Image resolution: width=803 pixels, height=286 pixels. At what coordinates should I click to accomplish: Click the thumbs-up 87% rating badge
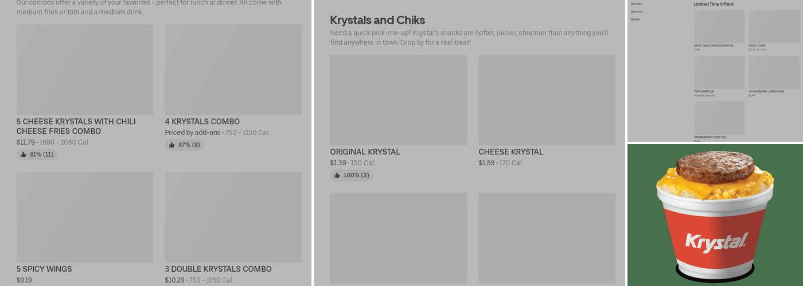(184, 145)
